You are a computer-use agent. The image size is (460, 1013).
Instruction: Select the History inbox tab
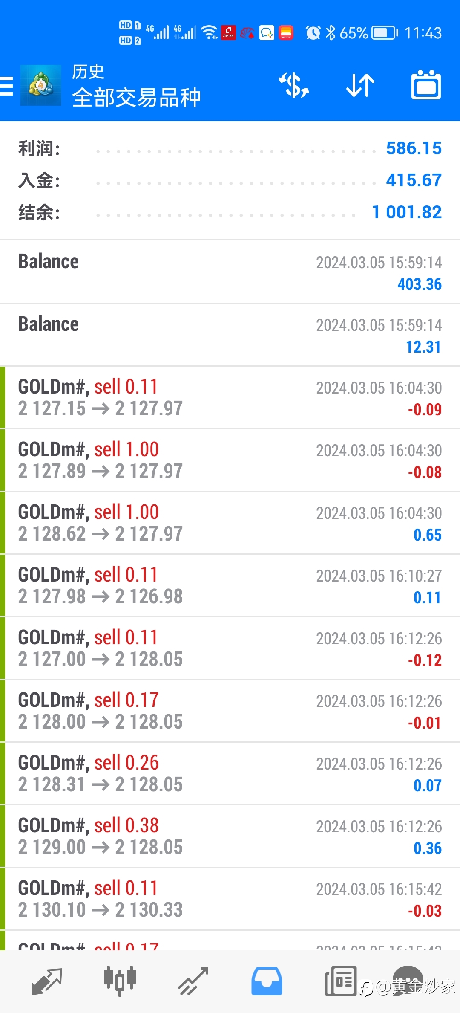(267, 981)
